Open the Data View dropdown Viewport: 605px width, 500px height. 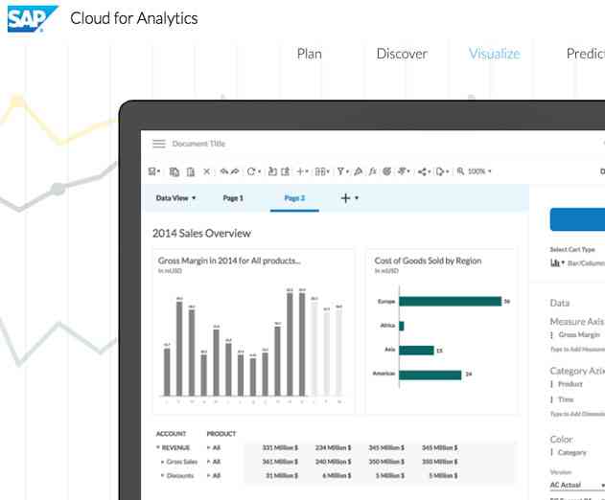[175, 198]
